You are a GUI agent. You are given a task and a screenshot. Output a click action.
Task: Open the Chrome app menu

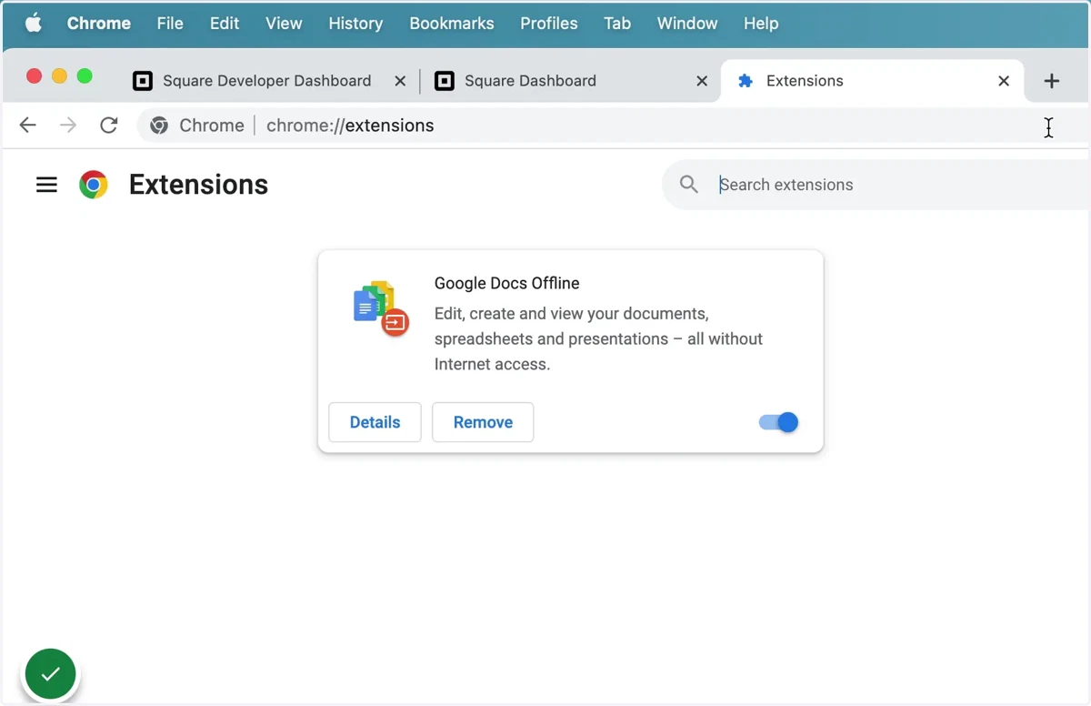click(x=99, y=24)
